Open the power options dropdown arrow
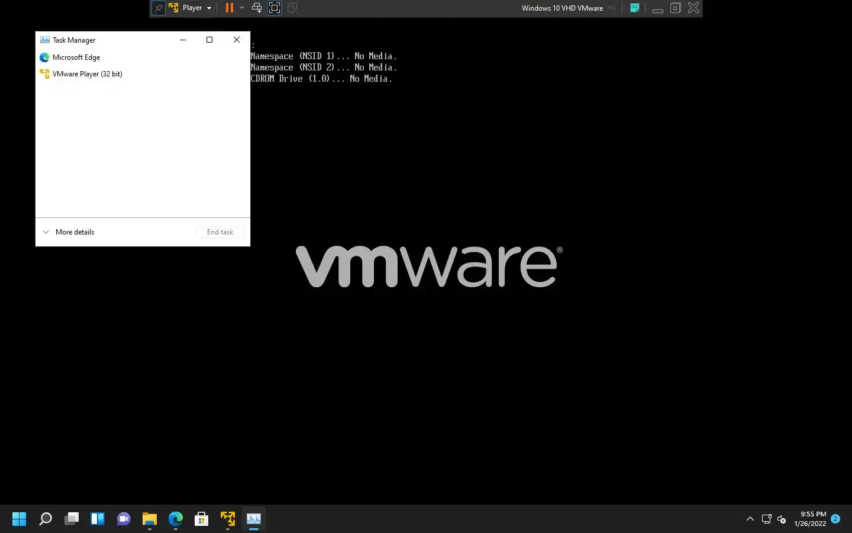This screenshot has height=533, width=852. click(242, 8)
